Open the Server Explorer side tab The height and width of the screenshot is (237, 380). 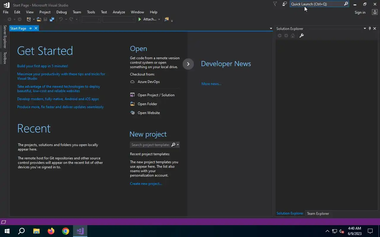5,37
